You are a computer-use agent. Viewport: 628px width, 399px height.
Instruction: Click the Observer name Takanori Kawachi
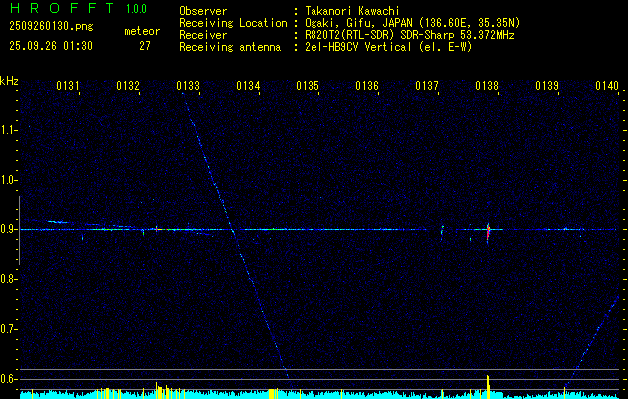coord(352,11)
